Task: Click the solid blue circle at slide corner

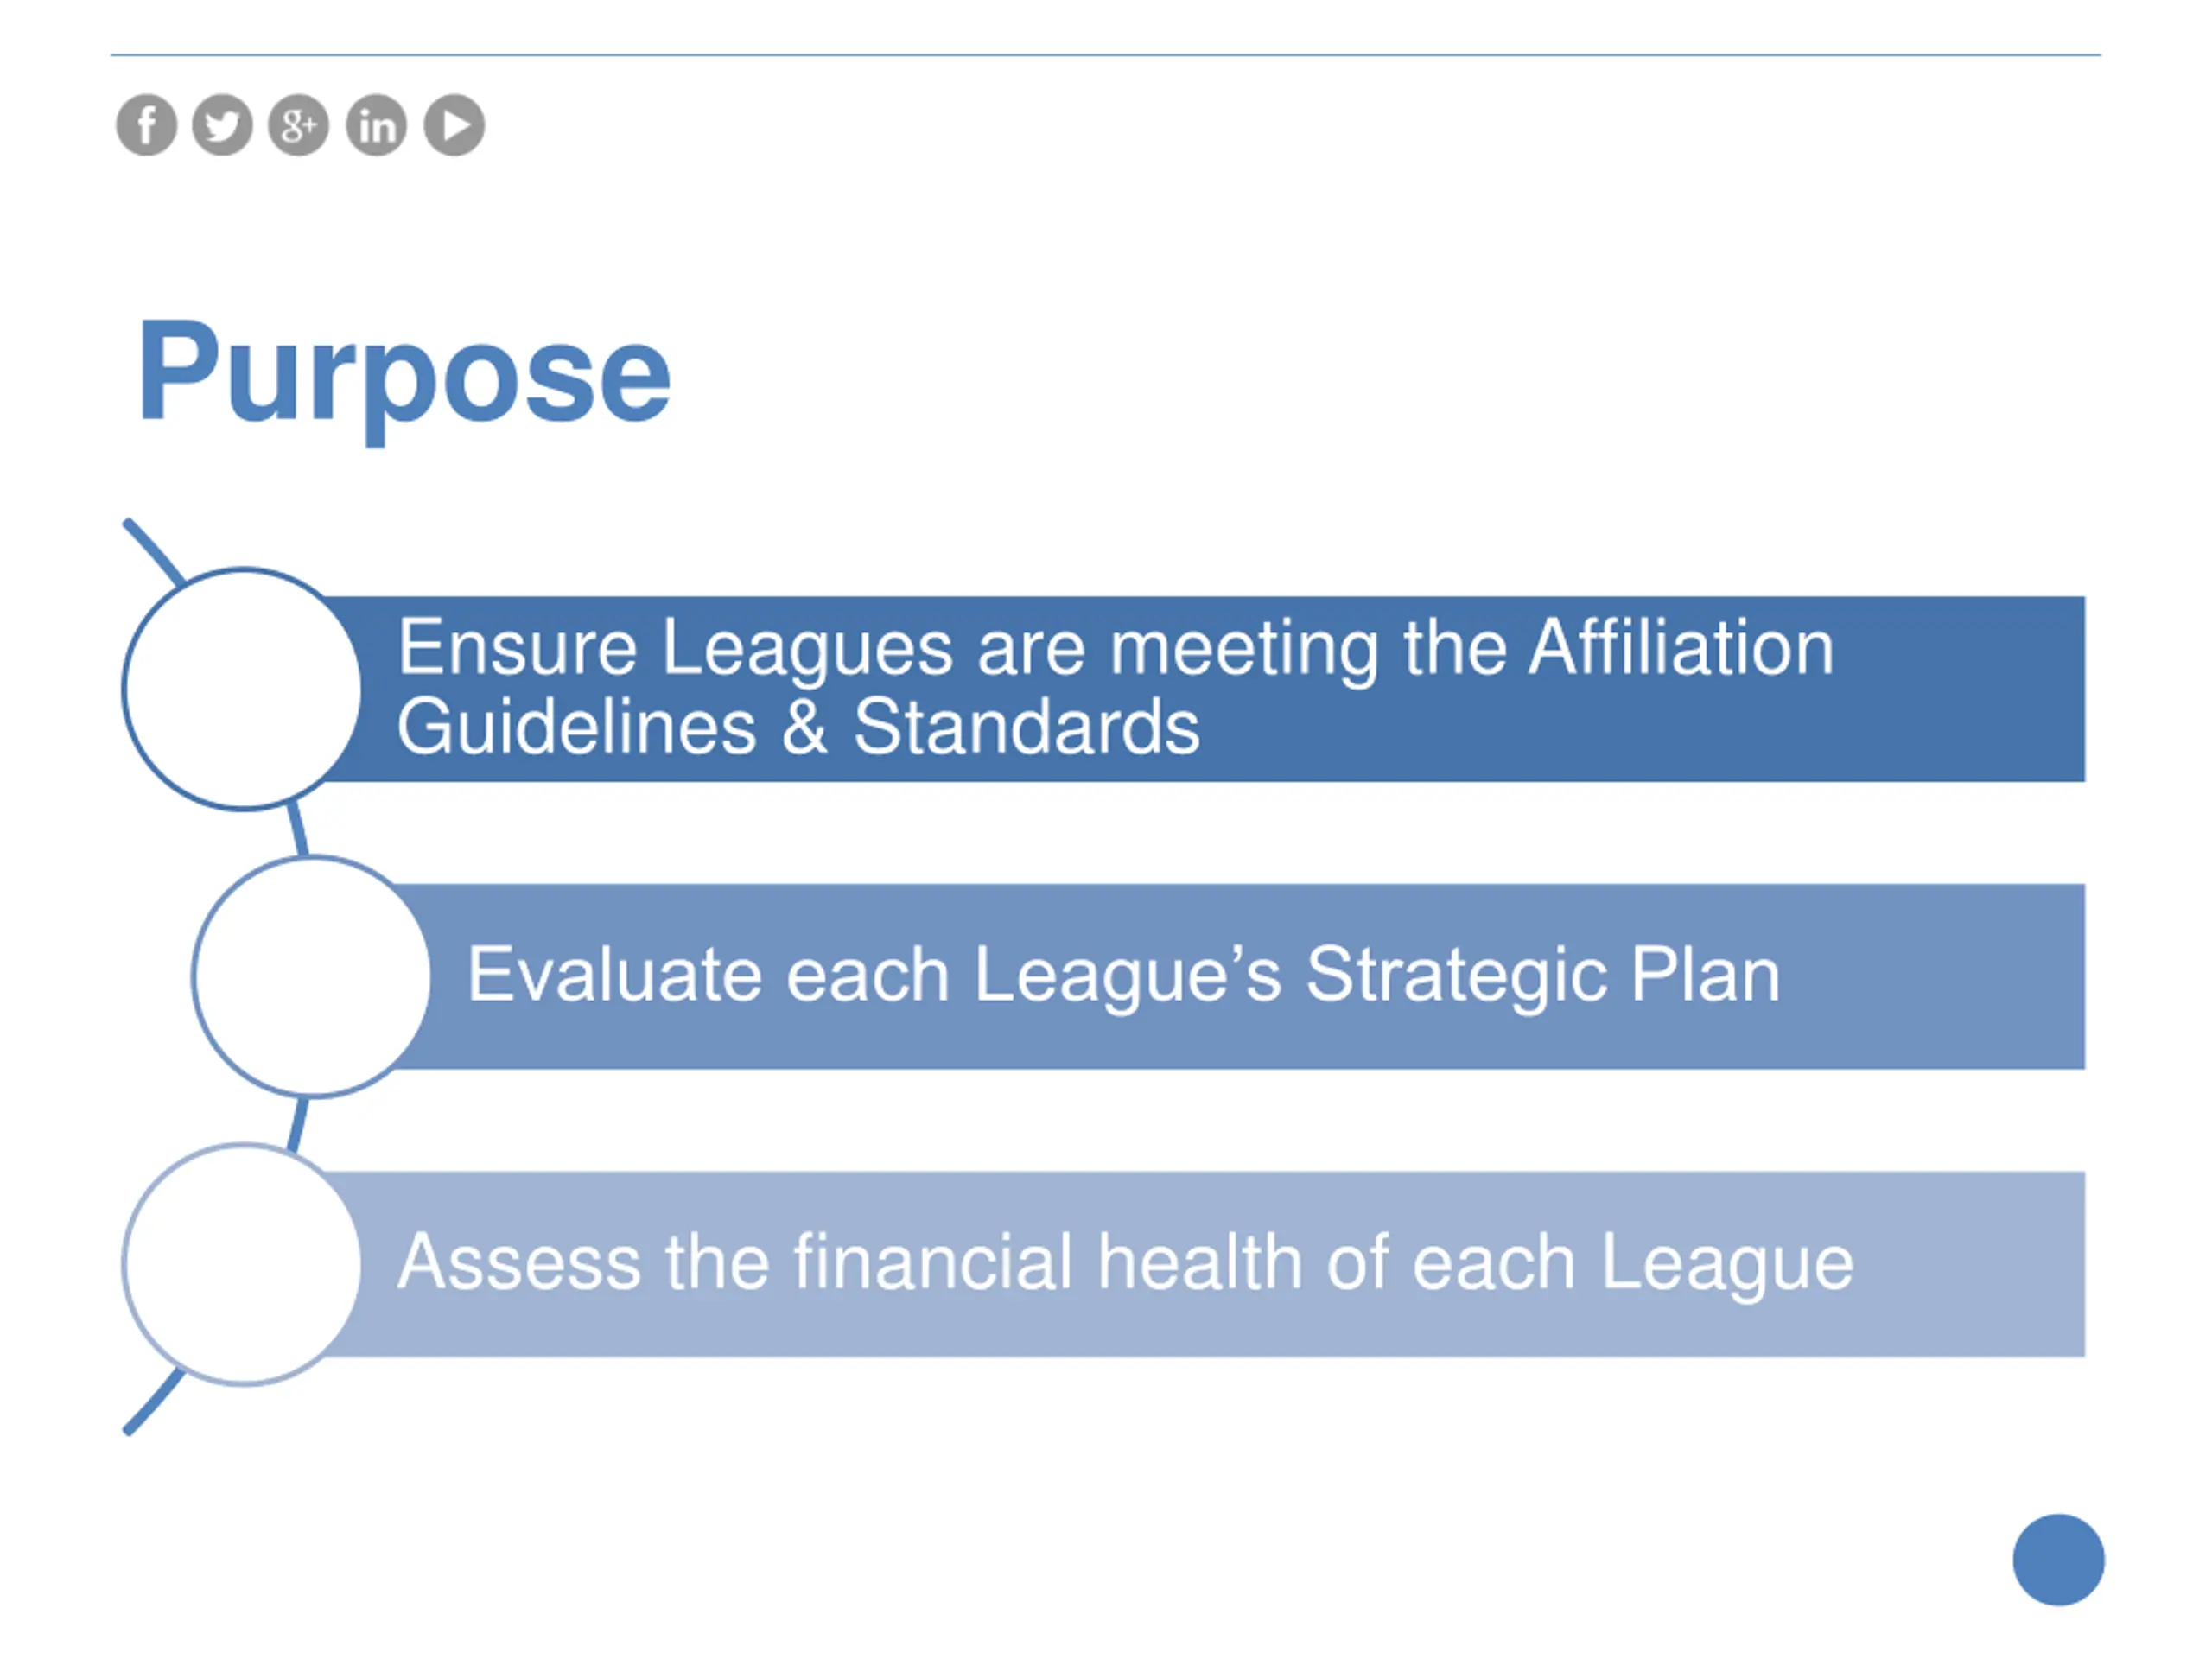Action: pos(2058,1559)
